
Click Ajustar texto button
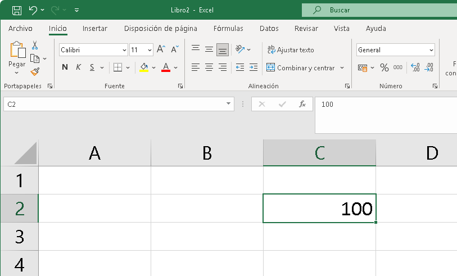(x=291, y=50)
